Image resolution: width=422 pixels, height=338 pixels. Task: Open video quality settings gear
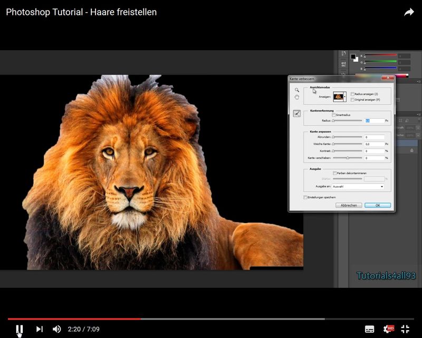pos(388,329)
